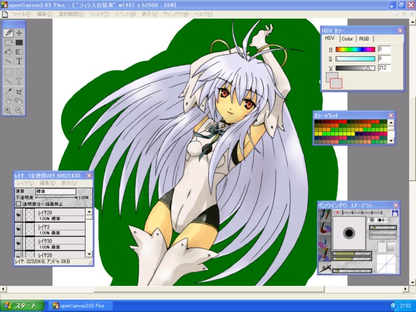This screenshot has height=312, width=416.
Task: Select the solid Line tool
Action: pyautogui.click(x=9, y=61)
